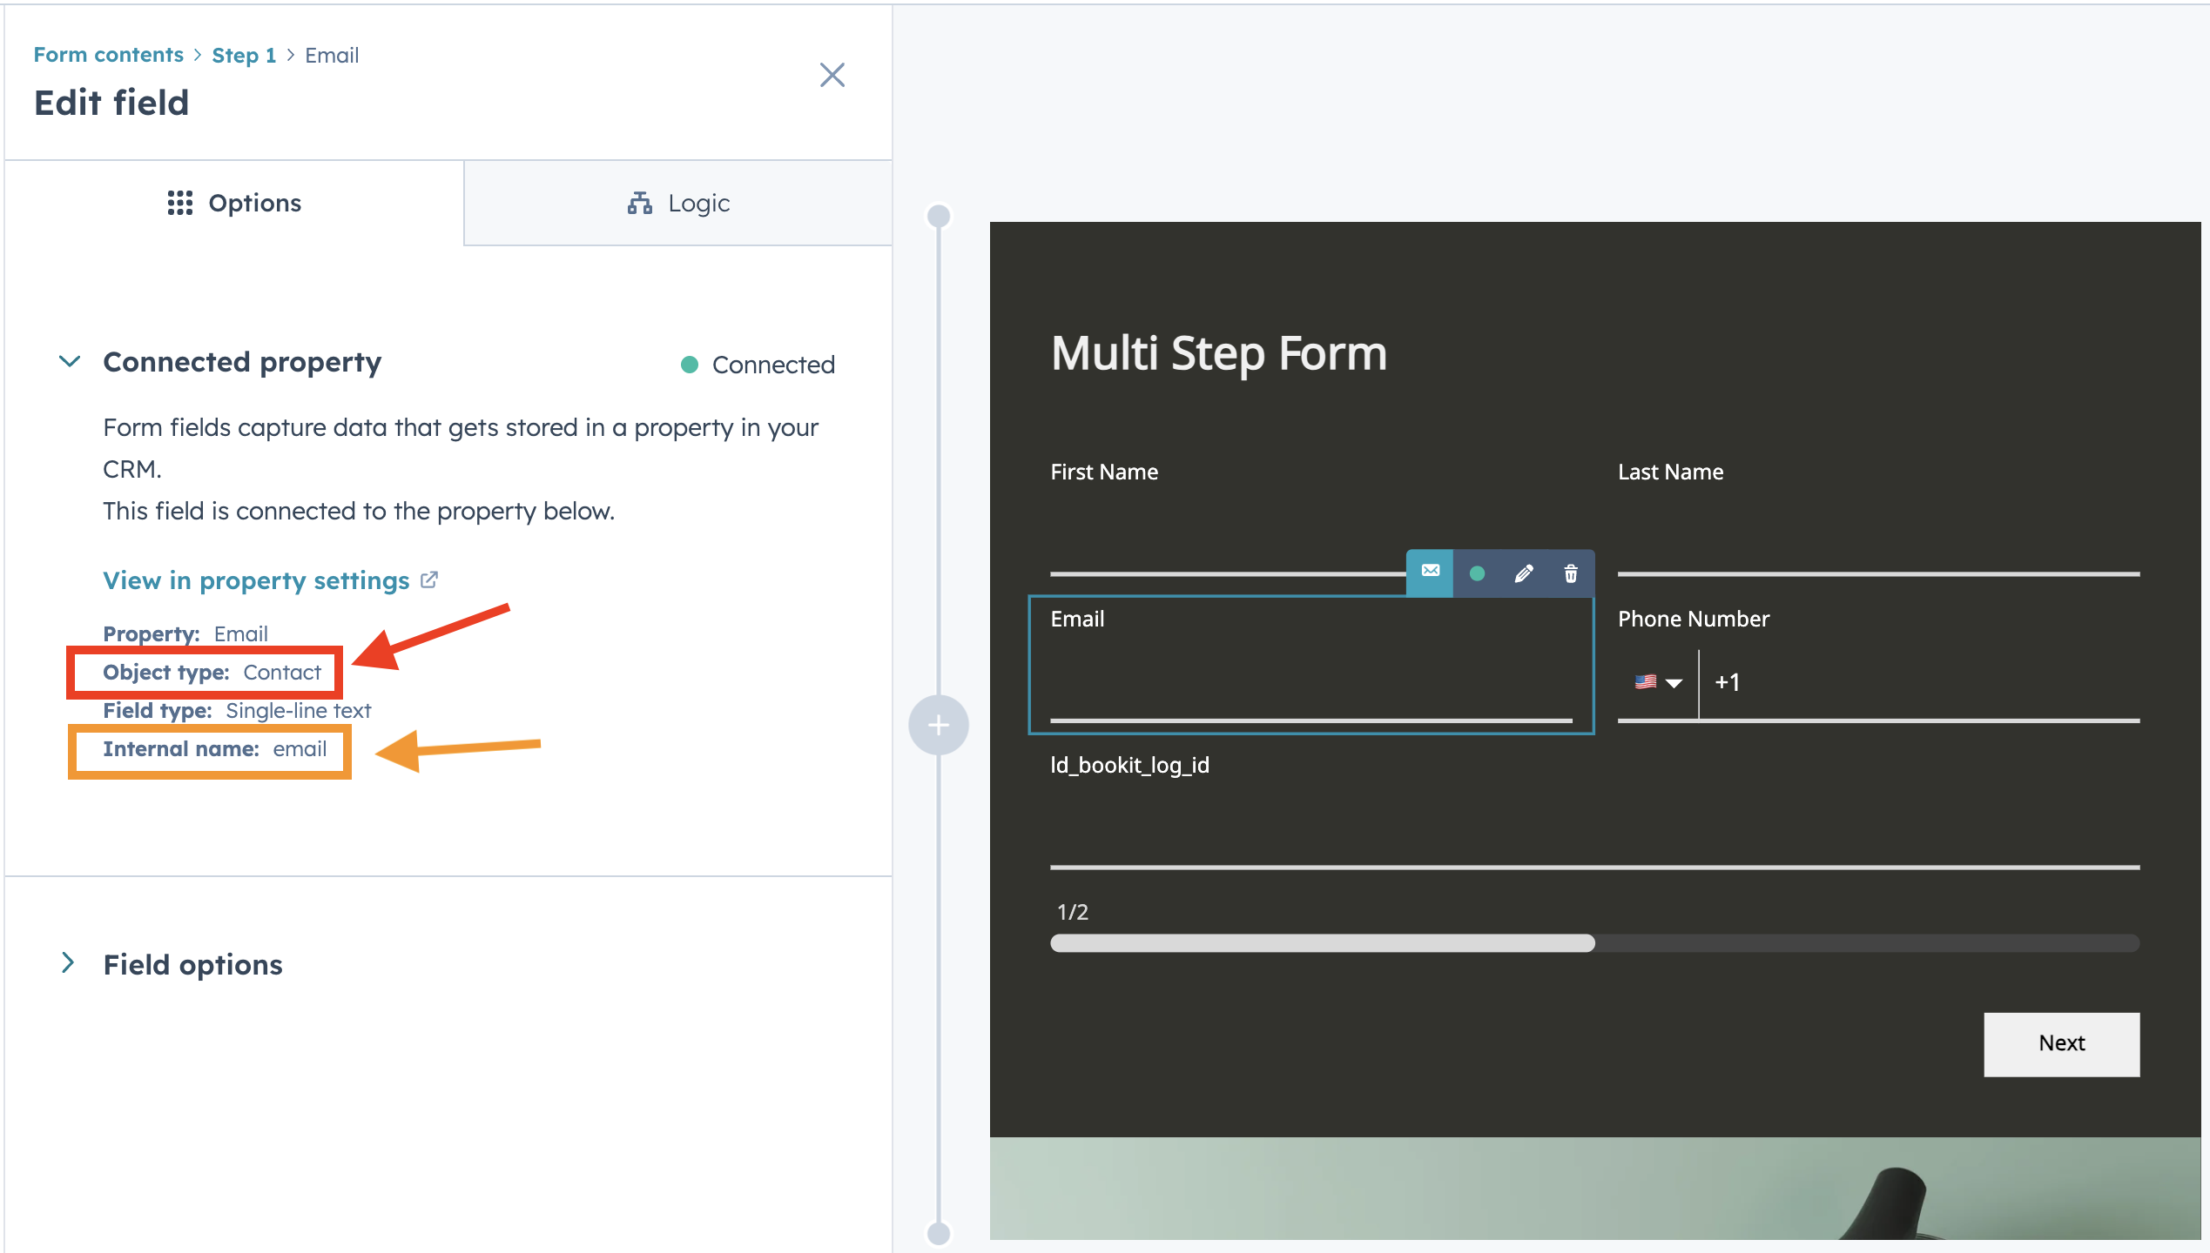Delete the Email field with trash icon

click(1571, 573)
